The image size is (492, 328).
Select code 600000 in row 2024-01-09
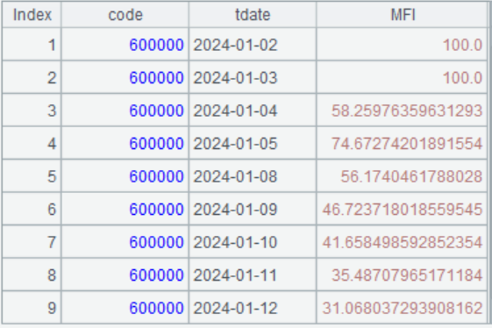point(125,209)
